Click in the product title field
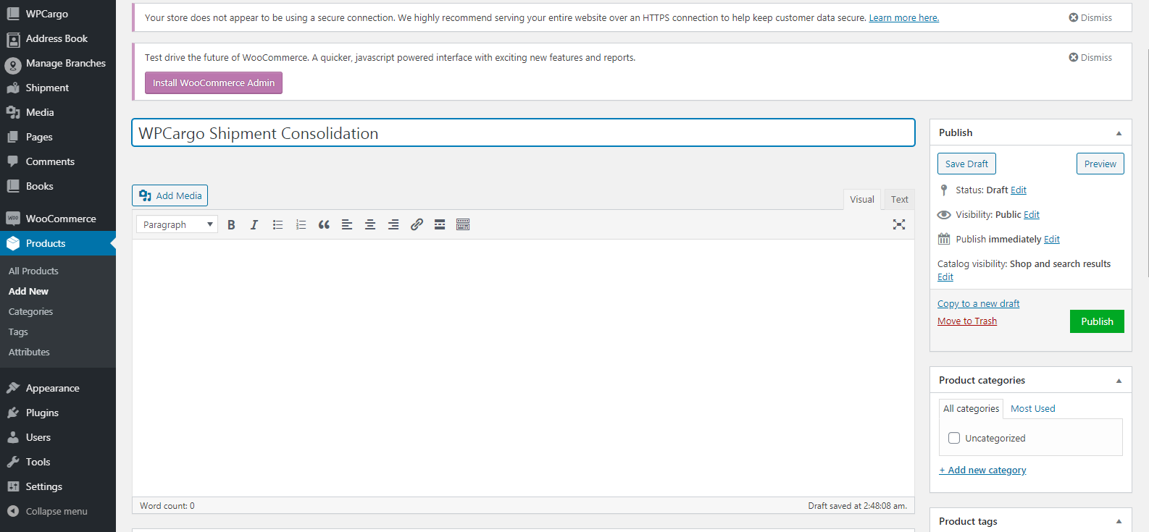The image size is (1149, 532). click(522, 133)
